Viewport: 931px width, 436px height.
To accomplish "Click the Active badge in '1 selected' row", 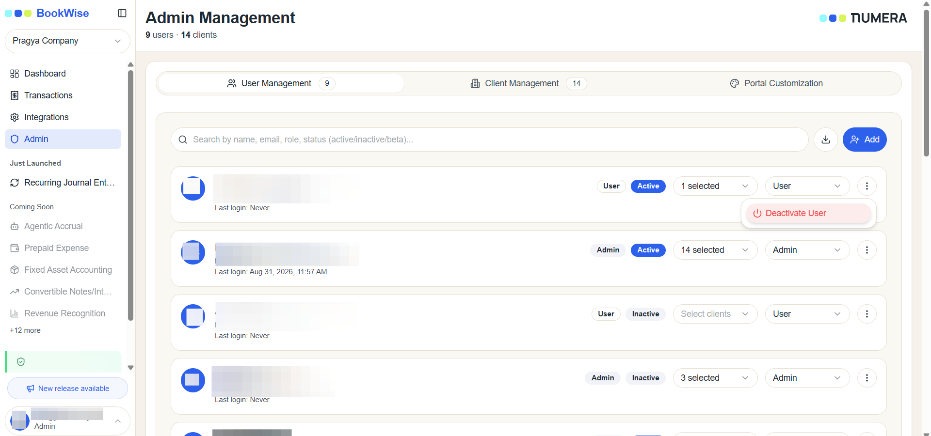I will click(648, 186).
